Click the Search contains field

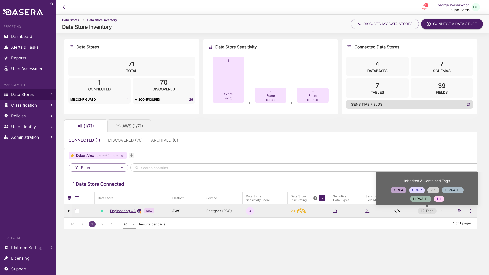(304, 168)
